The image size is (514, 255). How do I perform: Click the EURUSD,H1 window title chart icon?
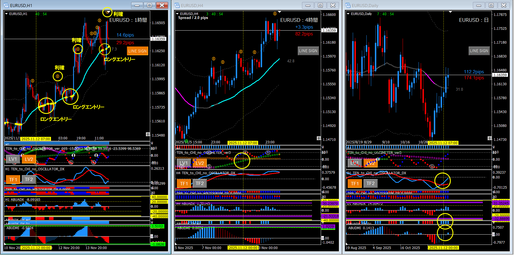pyautogui.click(x=6, y=5)
